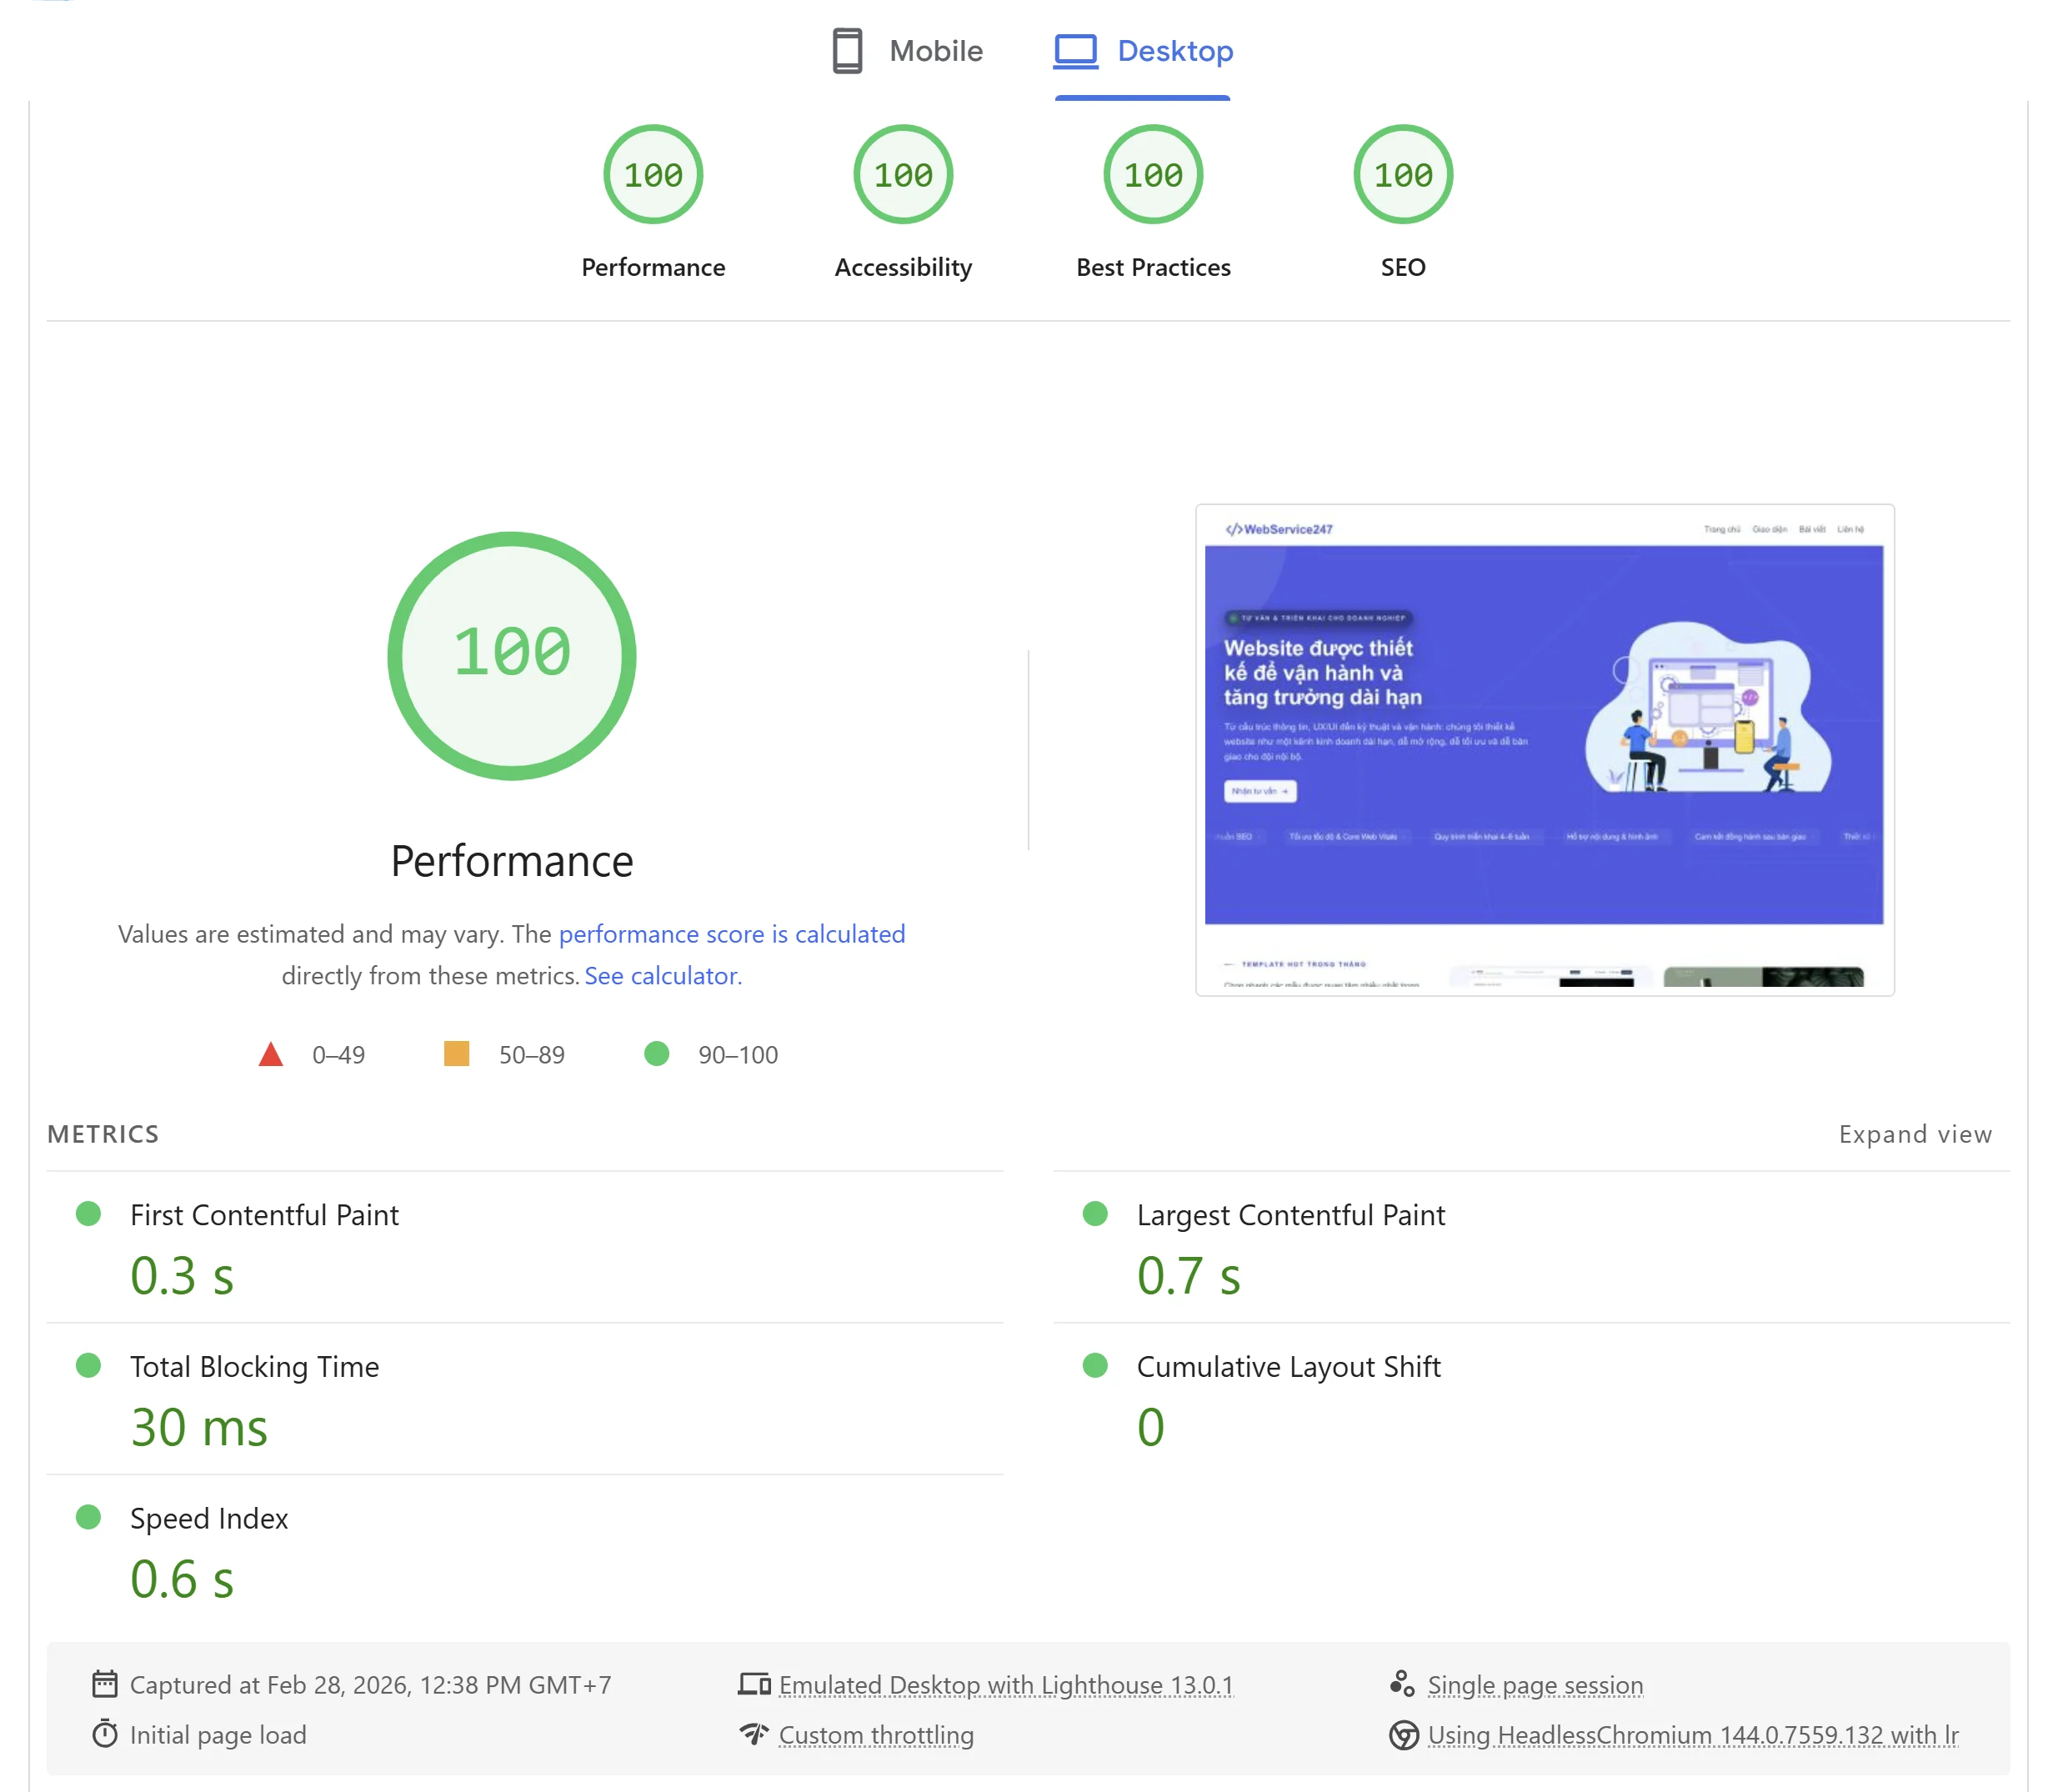
Task: Click the calendar icon beside Captured at
Action: tap(104, 1684)
